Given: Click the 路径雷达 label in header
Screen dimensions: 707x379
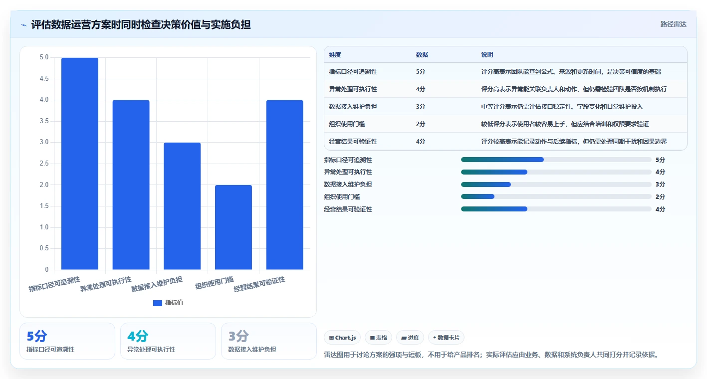Looking at the screenshot, I should (673, 24).
